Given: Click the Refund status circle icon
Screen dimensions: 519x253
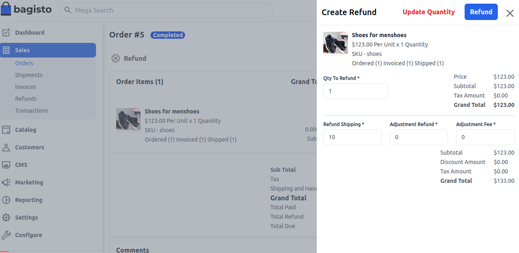Looking at the screenshot, I should 116,58.
